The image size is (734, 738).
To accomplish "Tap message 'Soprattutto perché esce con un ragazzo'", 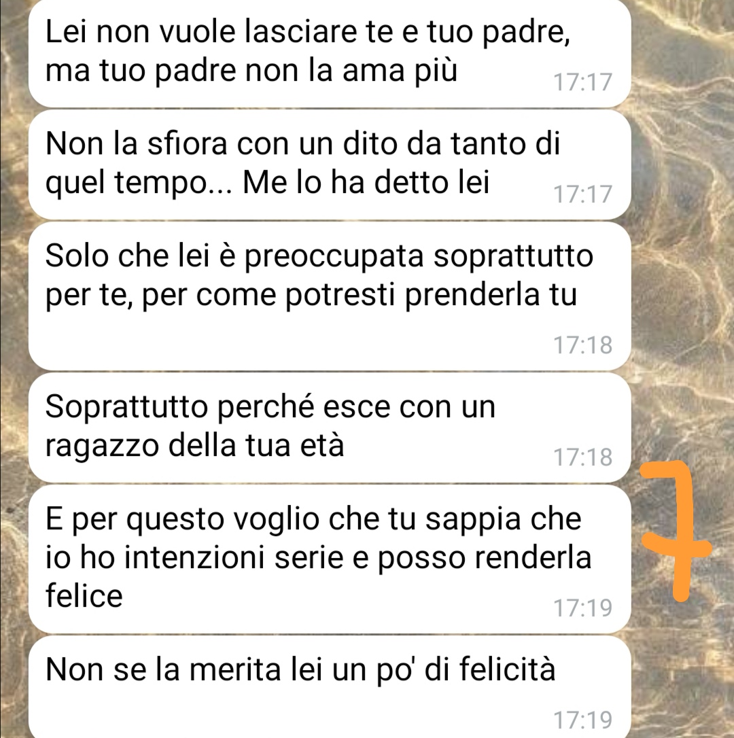I will (x=330, y=428).
